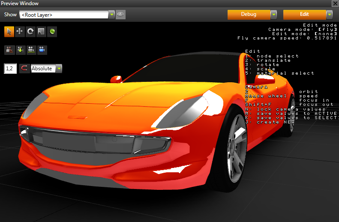Pick the scale tool
The image size is (339, 222).
tap(41, 32)
